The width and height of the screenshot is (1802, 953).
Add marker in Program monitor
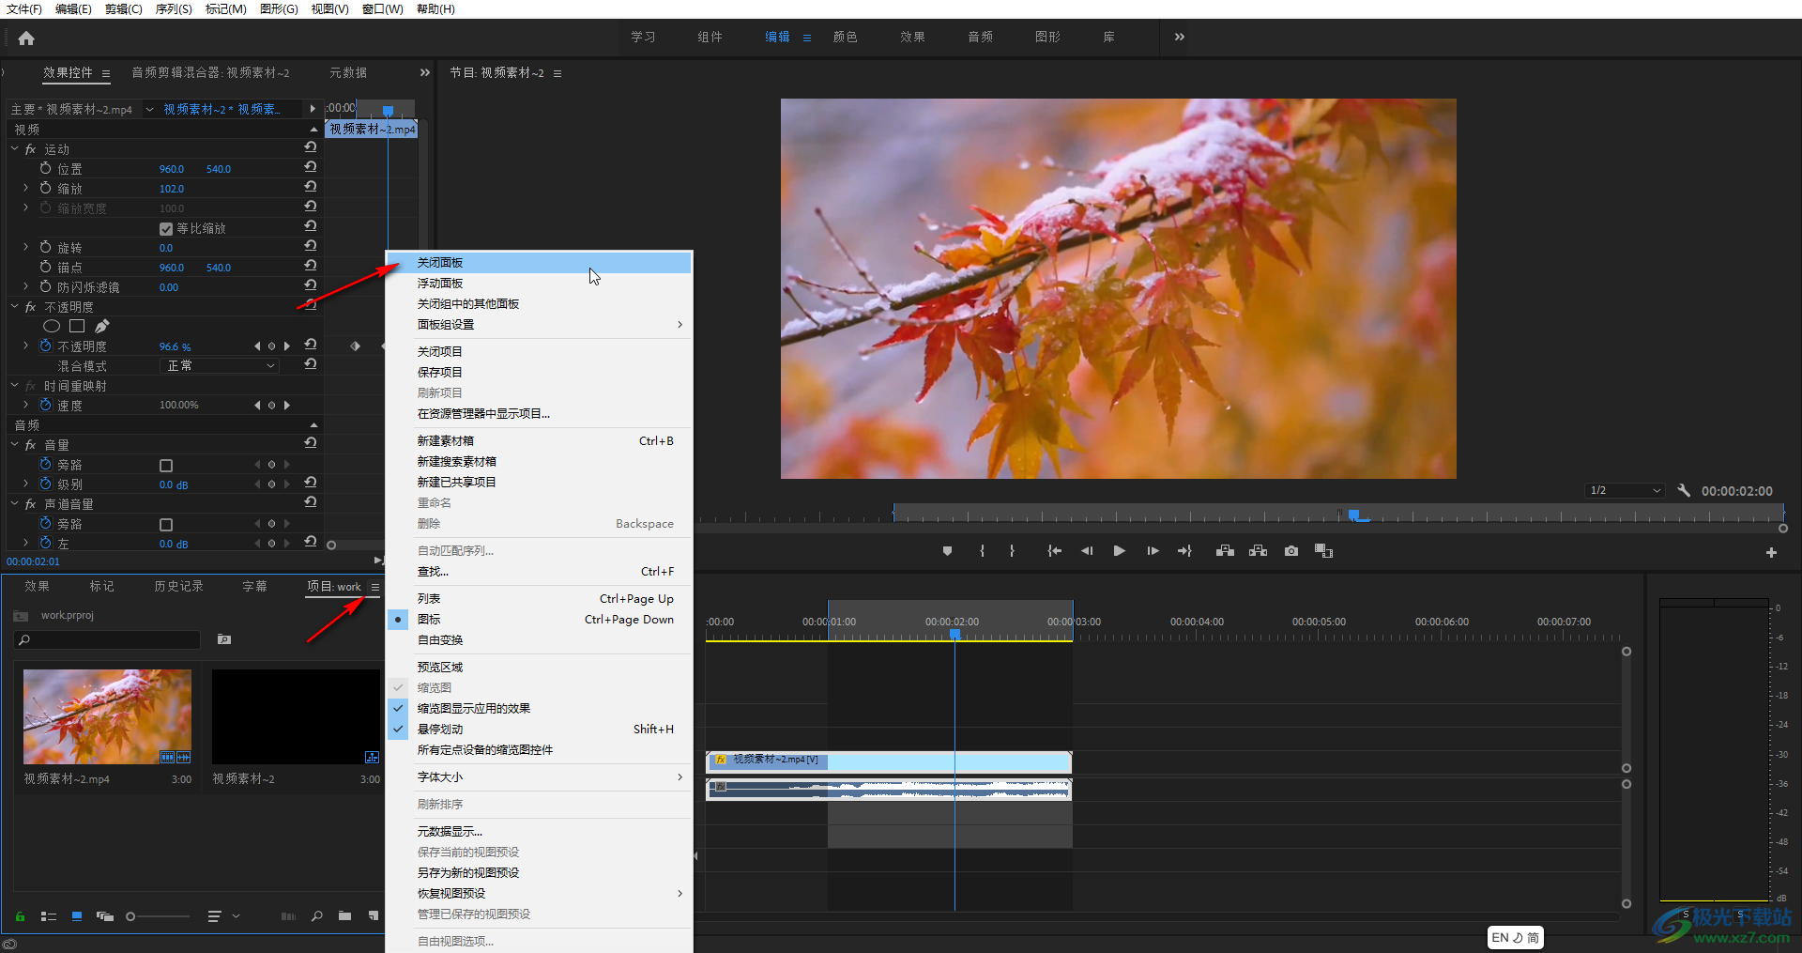[947, 551]
